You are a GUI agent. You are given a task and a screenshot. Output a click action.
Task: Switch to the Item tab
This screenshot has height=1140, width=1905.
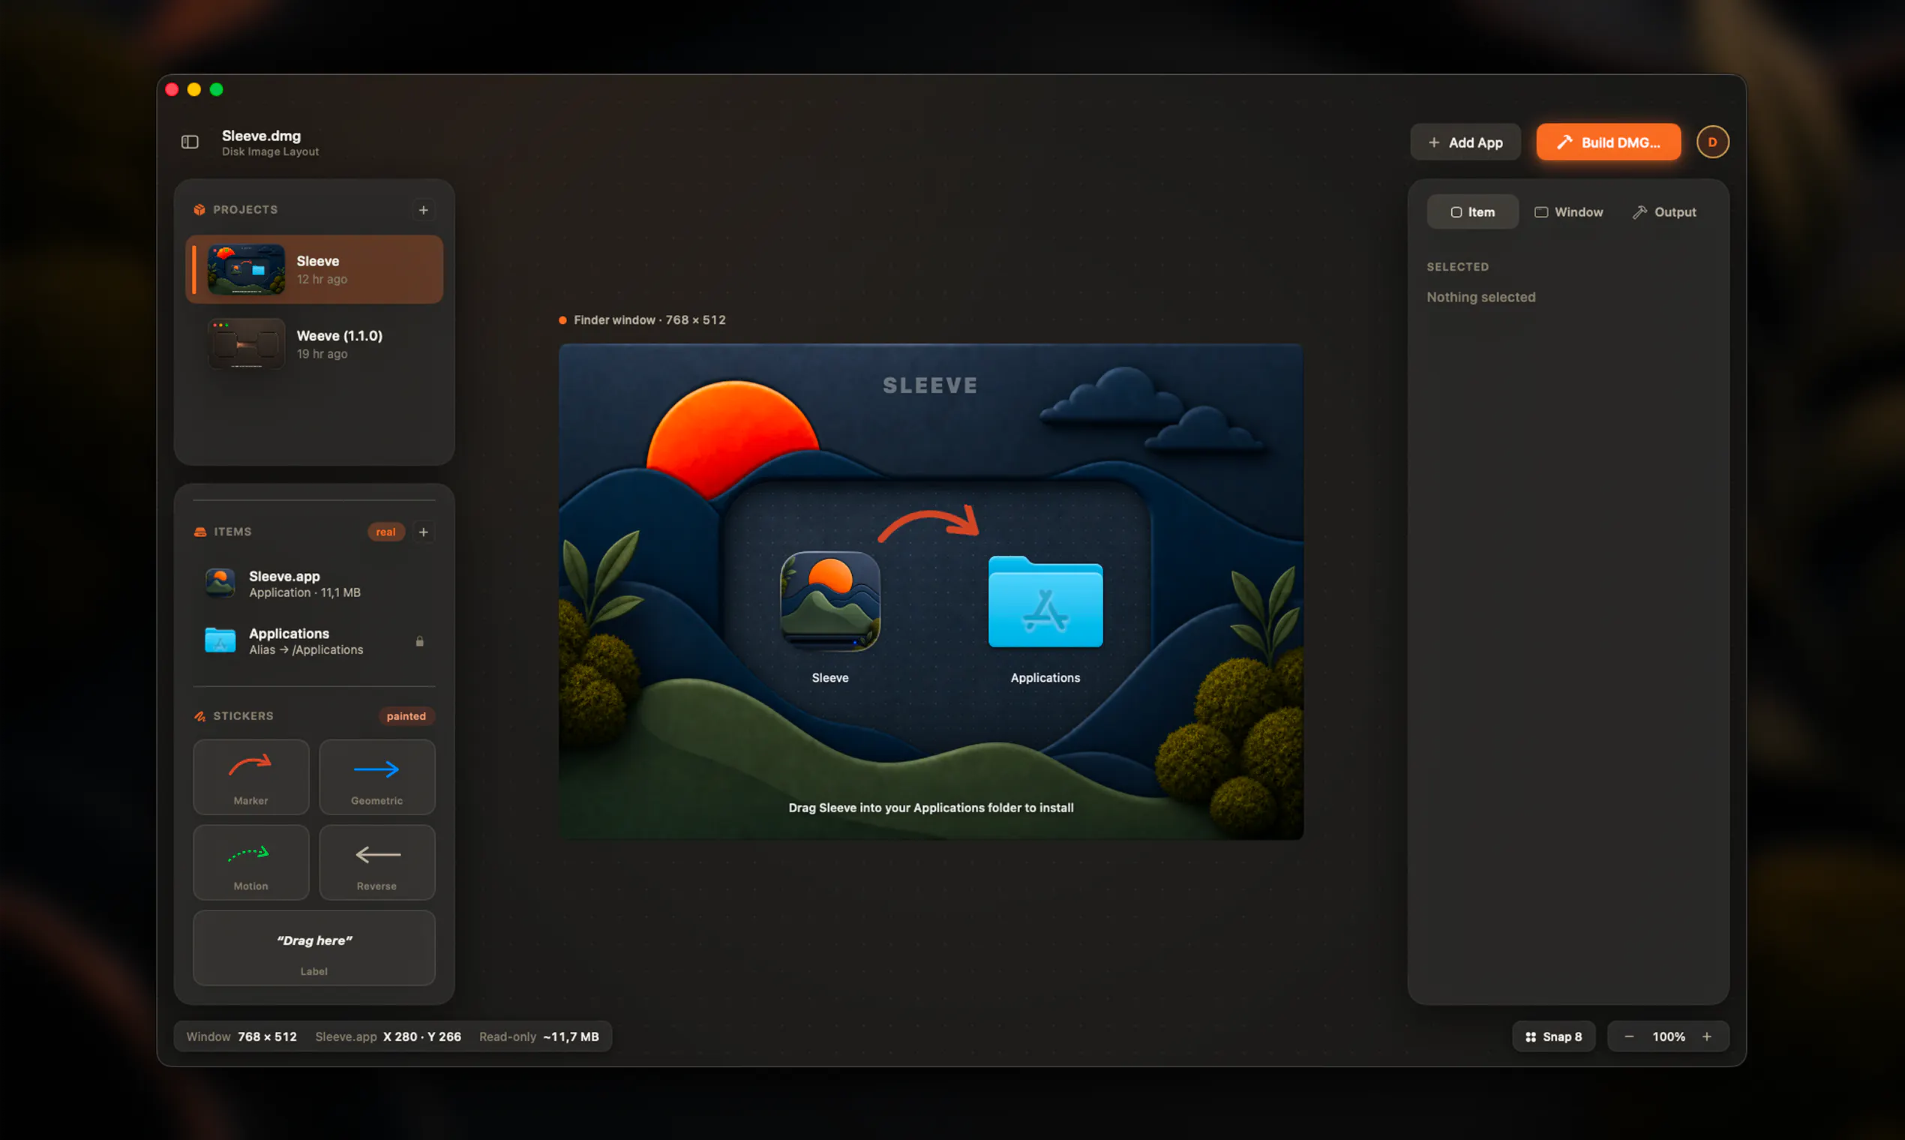point(1472,212)
